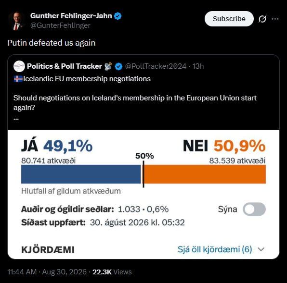Click the chevron next to kjördæmi list
Screen dimensions: 287x283
[261, 249]
